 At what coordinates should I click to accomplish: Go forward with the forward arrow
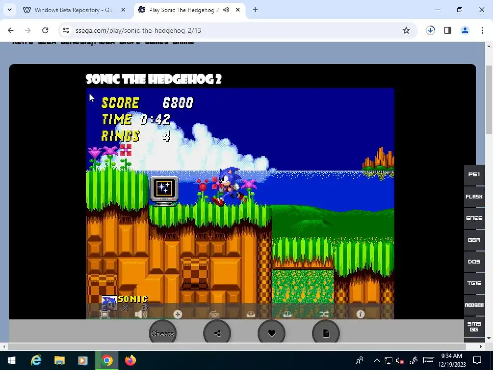pyautogui.click(x=27, y=30)
